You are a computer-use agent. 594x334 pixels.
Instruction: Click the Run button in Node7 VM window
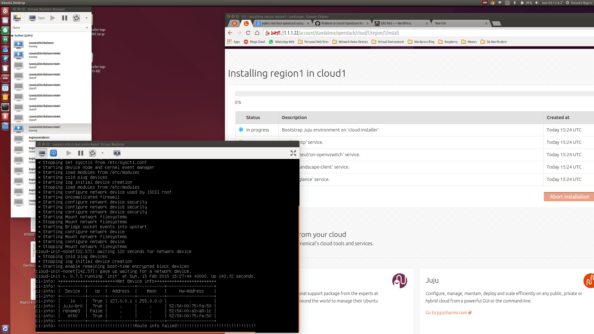tap(69, 153)
